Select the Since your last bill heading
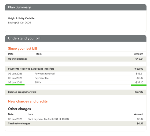150x136 pixels. point(23,49)
